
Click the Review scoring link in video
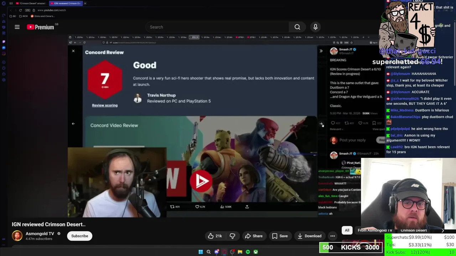[x=105, y=105]
